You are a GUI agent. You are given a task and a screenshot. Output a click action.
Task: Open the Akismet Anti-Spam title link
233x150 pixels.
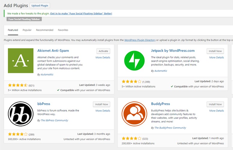[x=53, y=50]
